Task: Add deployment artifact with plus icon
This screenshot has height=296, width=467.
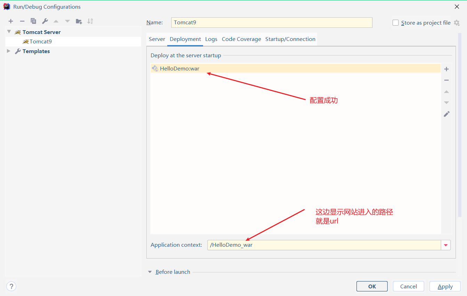Action: click(446, 69)
